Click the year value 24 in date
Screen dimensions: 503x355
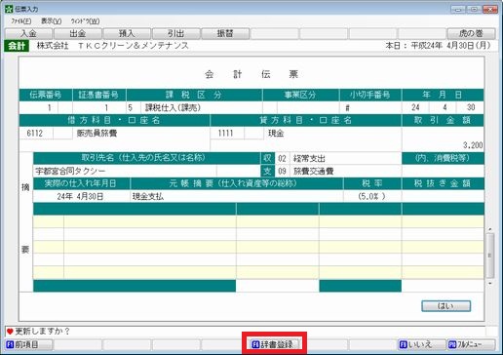click(x=415, y=107)
